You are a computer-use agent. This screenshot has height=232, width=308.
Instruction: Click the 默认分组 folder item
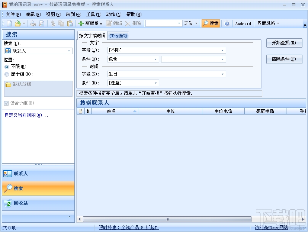click(18, 84)
